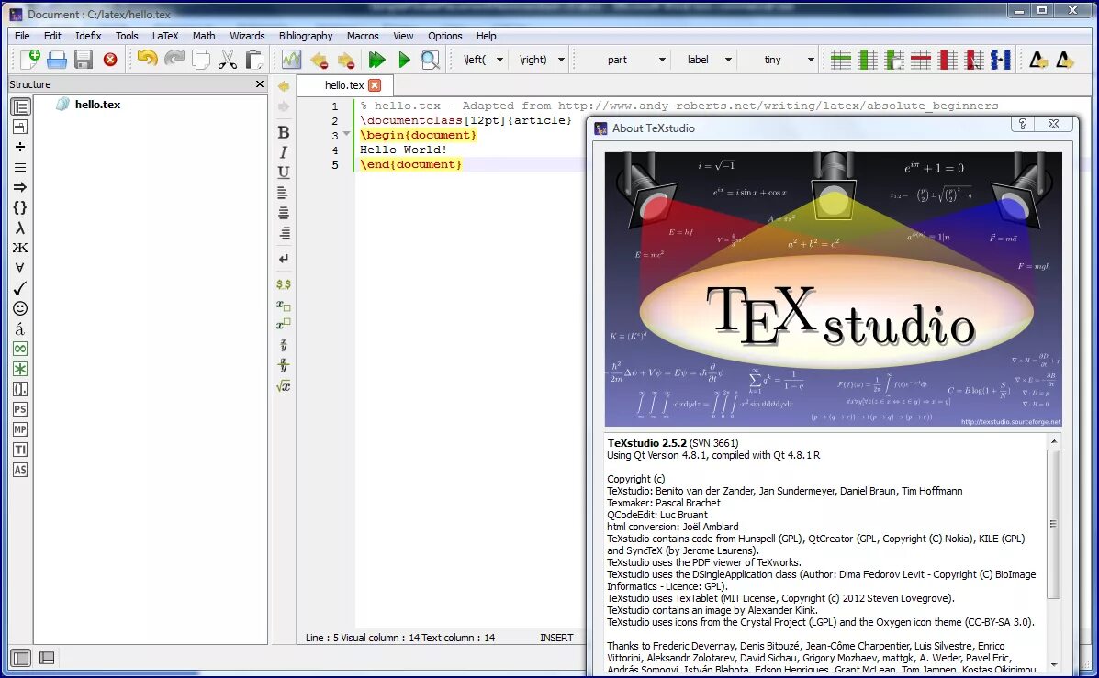Open the smiley favorites symbols panel
This screenshot has height=678, width=1099.
point(20,308)
